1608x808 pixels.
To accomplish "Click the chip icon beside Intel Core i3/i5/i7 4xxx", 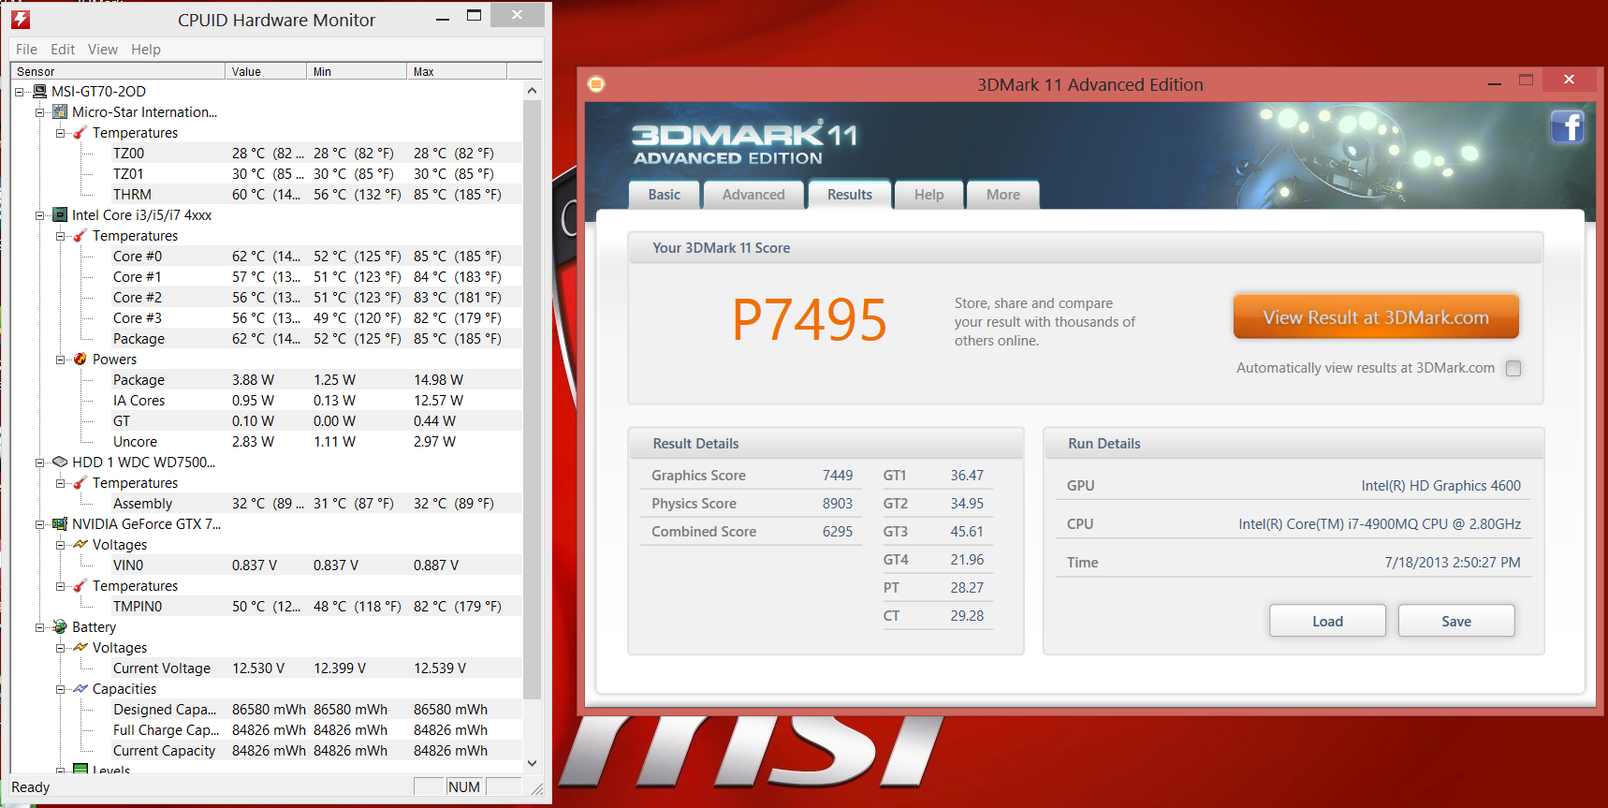I will [60, 214].
